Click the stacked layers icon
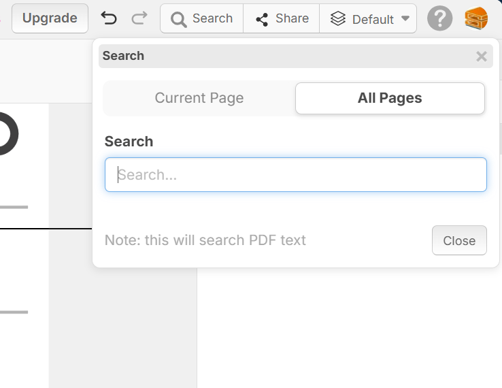Screen dimensions: 502x388 (338, 19)
